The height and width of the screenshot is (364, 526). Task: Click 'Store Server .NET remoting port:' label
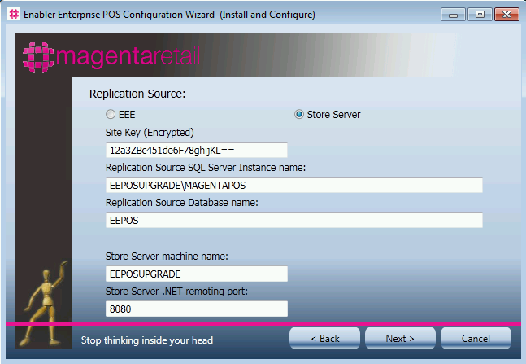tap(176, 292)
